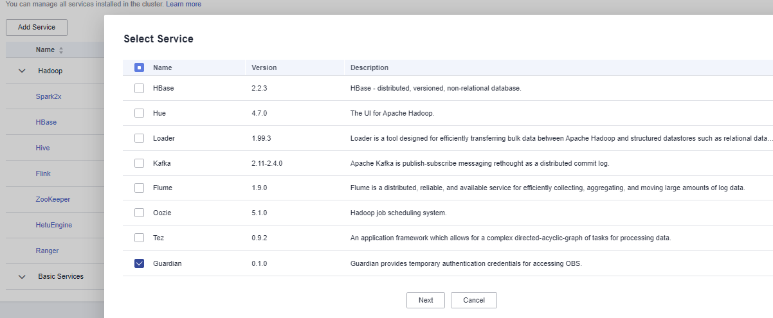
Task: Check the Tez service checkbox
Action: (x=140, y=238)
